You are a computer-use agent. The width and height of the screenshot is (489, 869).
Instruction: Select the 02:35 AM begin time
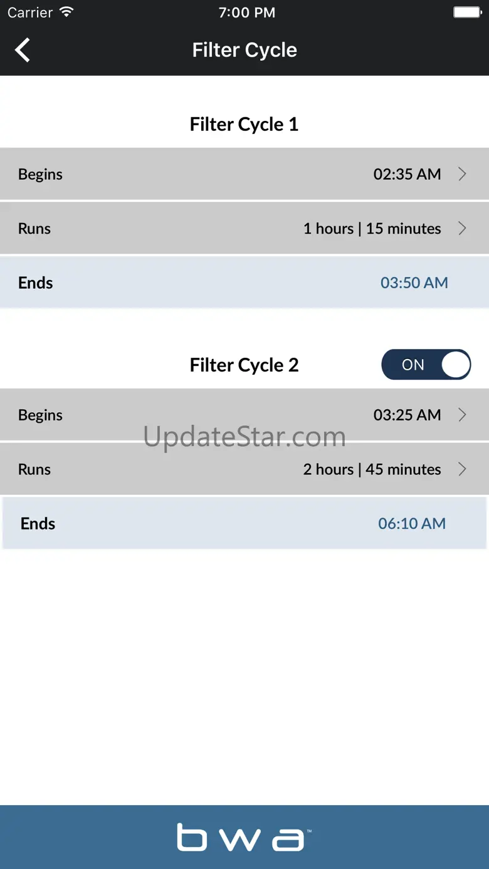click(407, 174)
